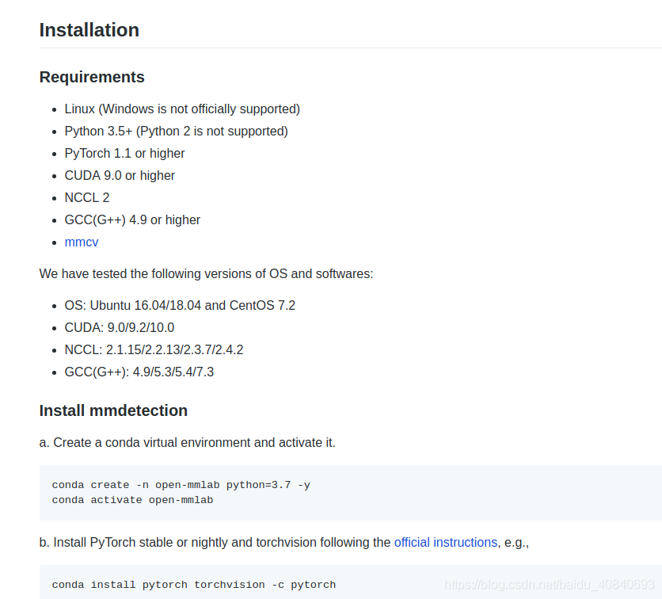
Task: Click the conda create command line
Action: coord(181,485)
